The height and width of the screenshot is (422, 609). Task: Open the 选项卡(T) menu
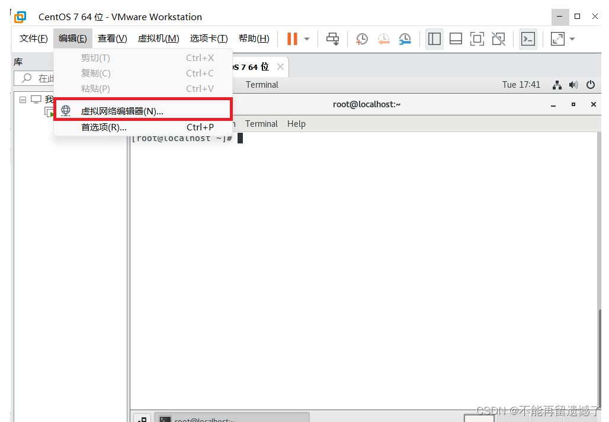point(209,39)
